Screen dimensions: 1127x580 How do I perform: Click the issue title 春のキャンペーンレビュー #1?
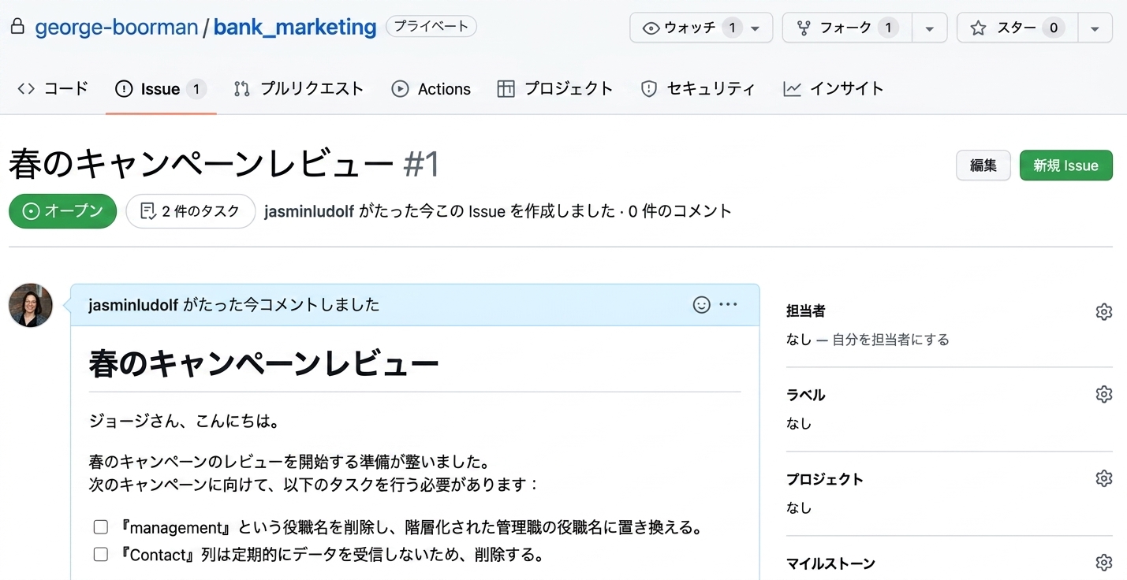(x=224, y=165)
